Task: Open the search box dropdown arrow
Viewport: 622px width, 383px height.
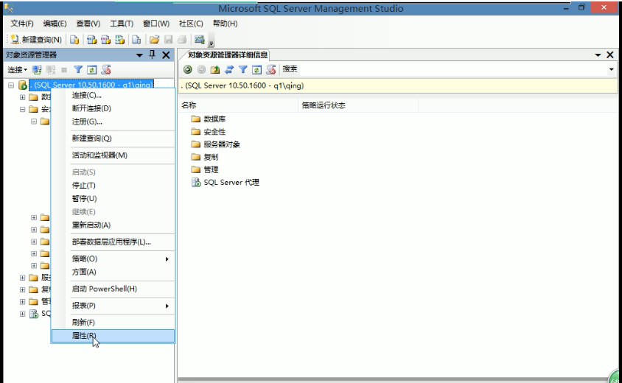Action: pos(611,69)
